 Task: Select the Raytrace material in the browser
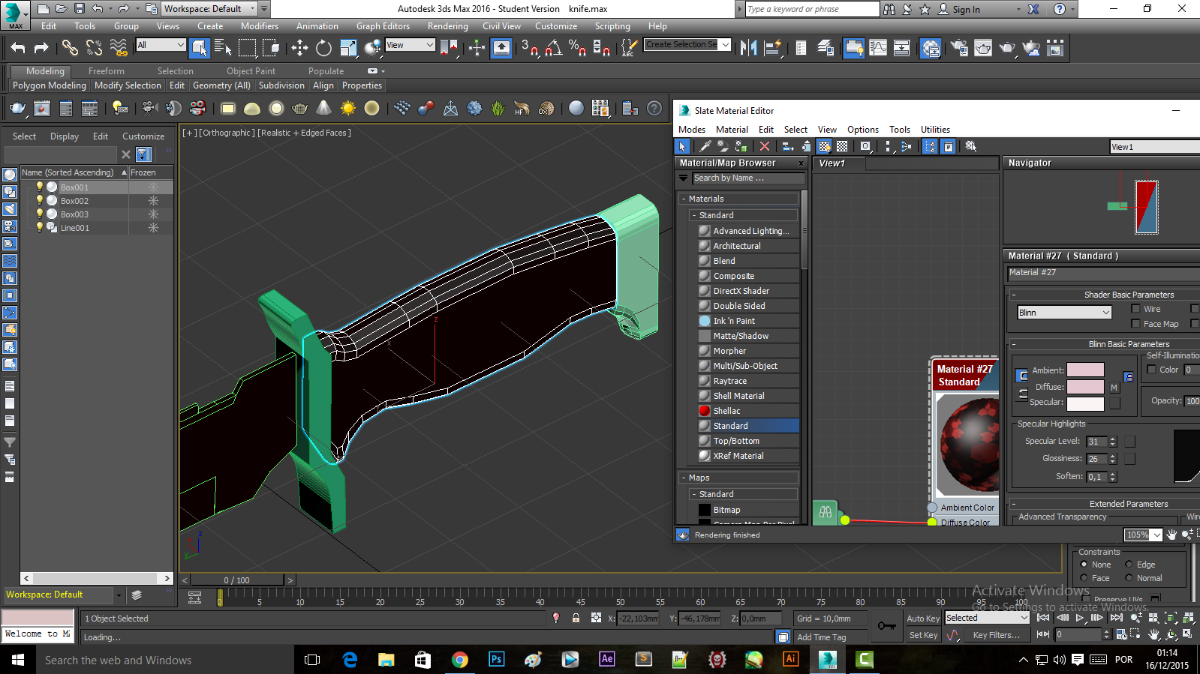pyautogui.click(x=748, y=381)
